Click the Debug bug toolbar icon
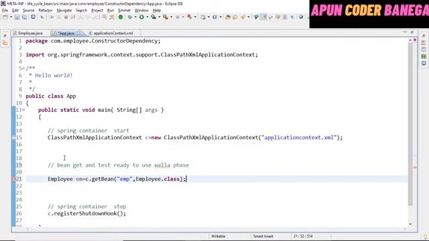 (129, 17)
